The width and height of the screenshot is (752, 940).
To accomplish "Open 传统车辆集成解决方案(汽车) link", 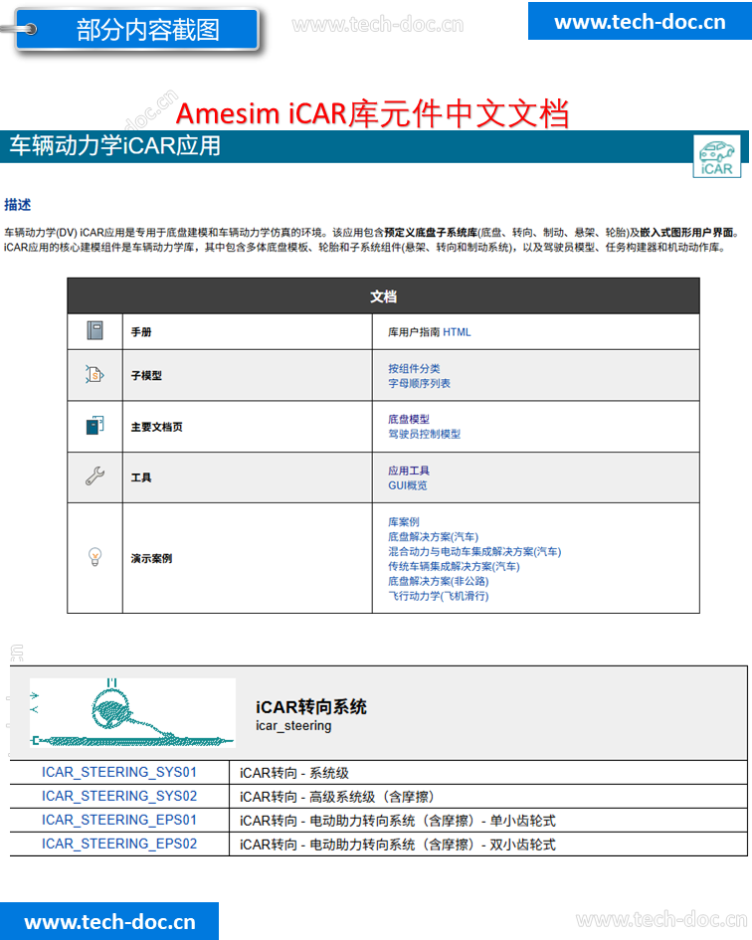I will [454, 566].
